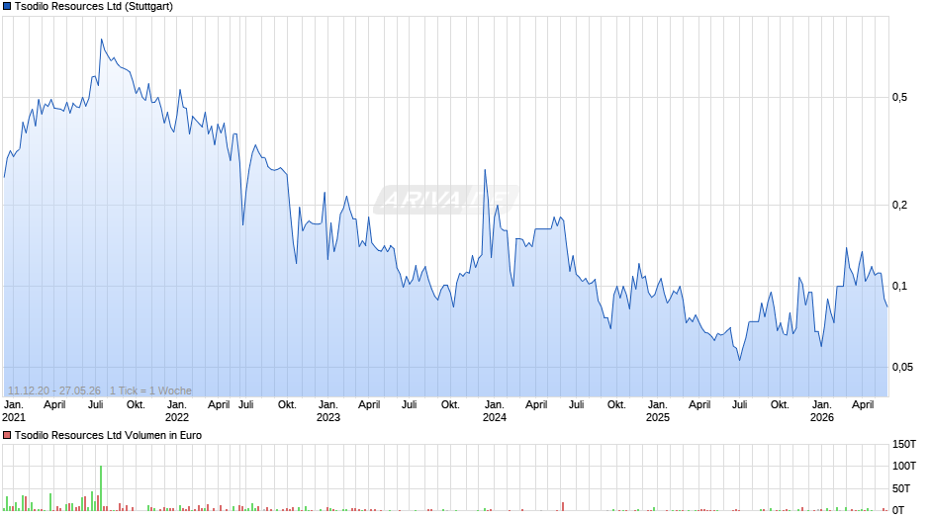The height and width of the screenshot is (520, 930).
Task: Click the 'Jan. 2024' axis label
Action: (494, 411)
